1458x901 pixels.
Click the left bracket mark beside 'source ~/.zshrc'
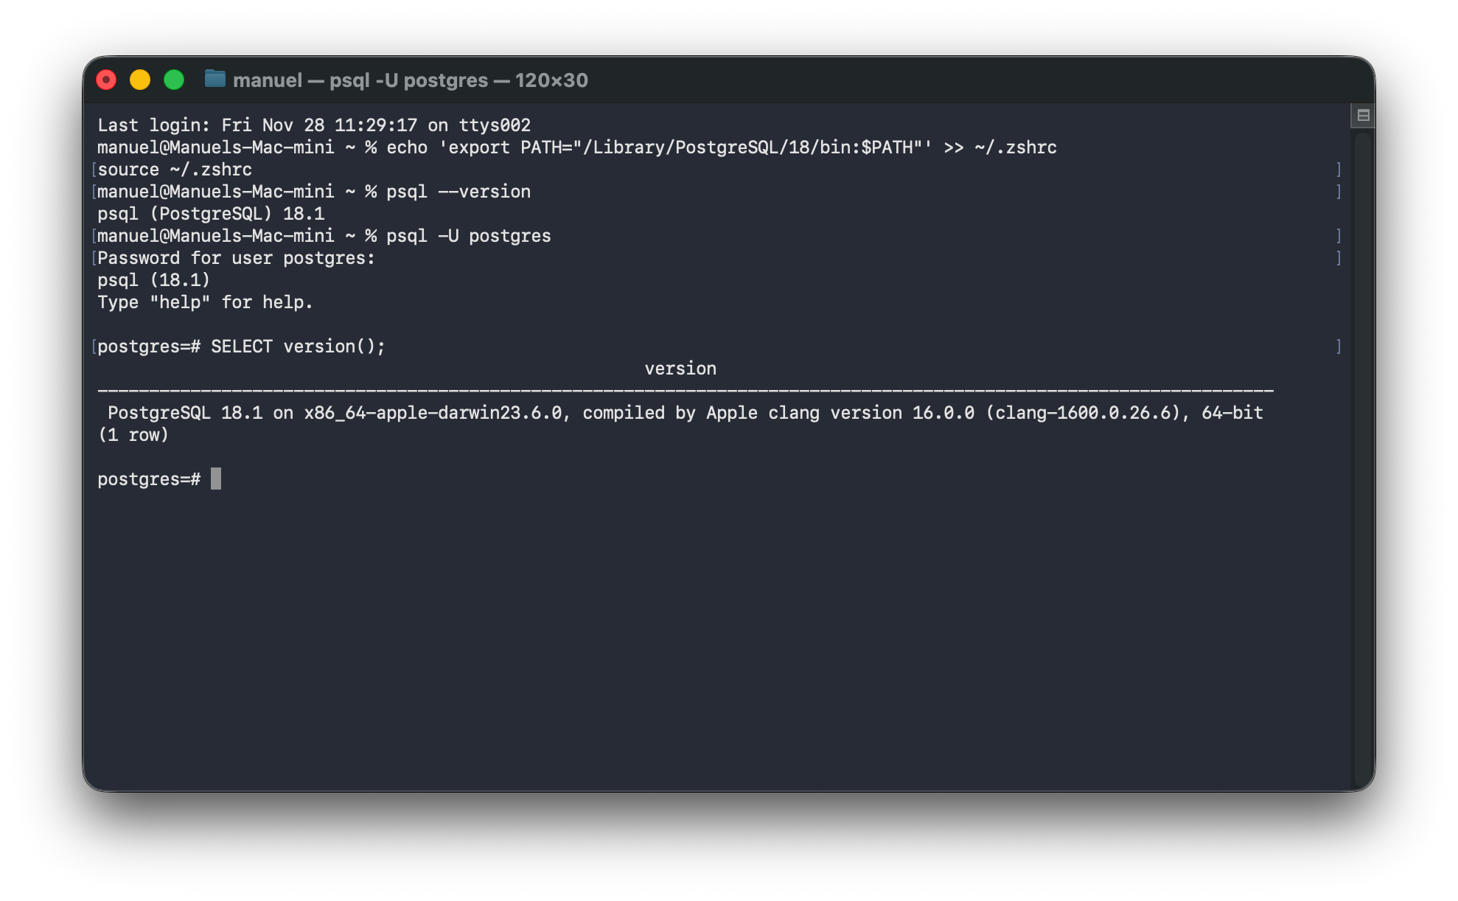(94, 170)
